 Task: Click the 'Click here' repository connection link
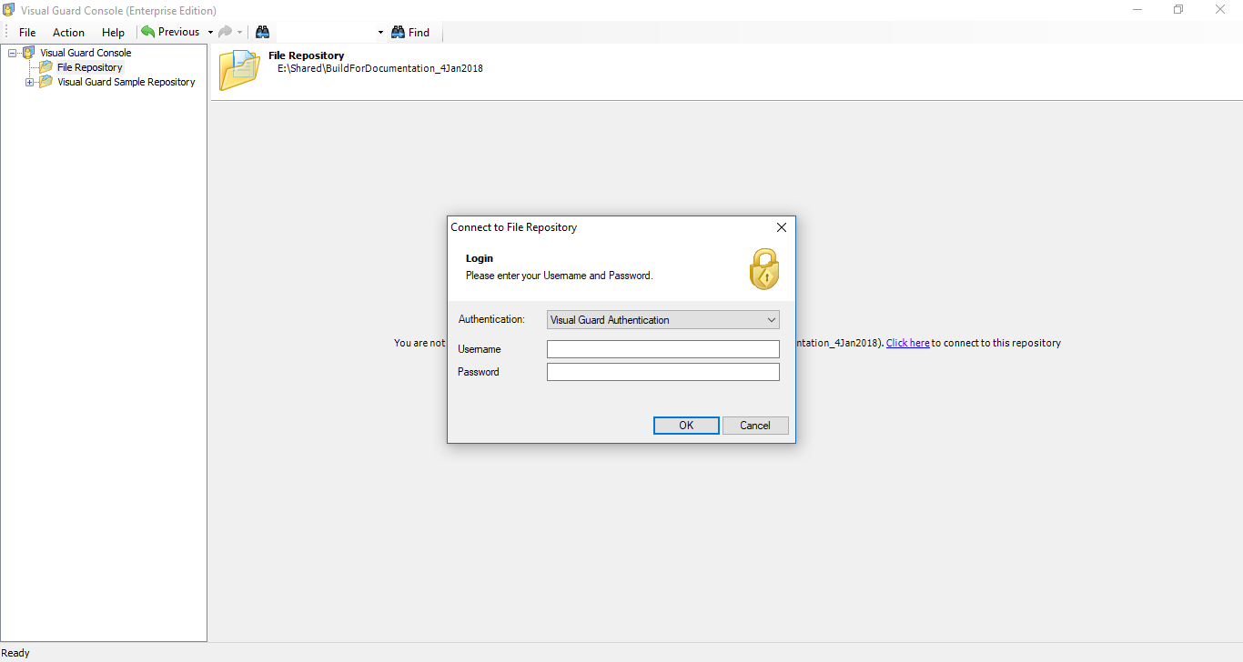907,343
